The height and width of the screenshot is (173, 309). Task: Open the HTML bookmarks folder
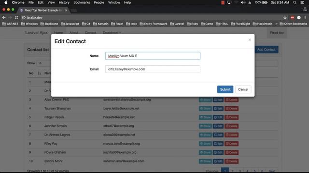[x=222, y=24]
